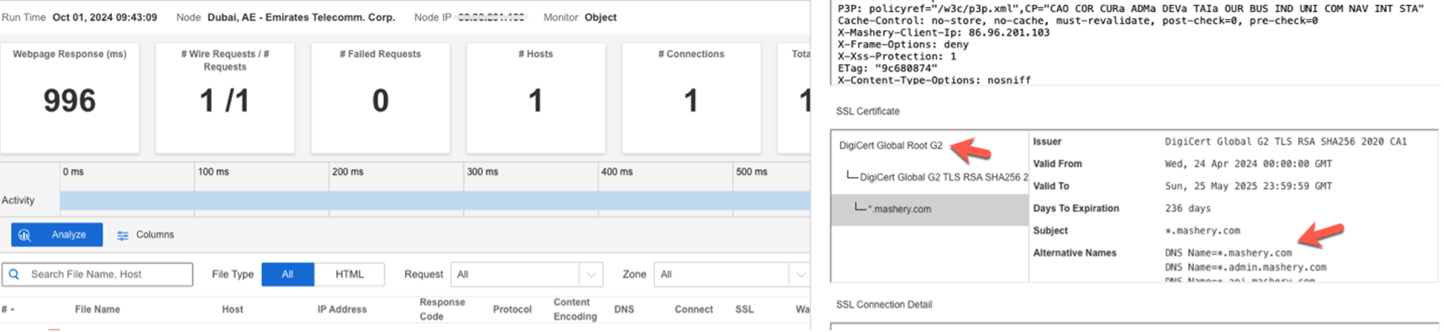The image size is (1444, 332).
Task: Sort table by File Name header
Action: pyautogui.click(x=97, y=310)
